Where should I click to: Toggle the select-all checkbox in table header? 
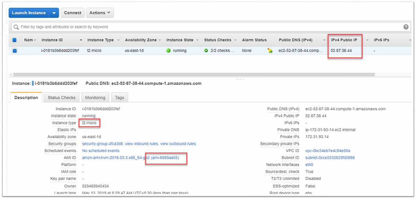coord(15,40)
